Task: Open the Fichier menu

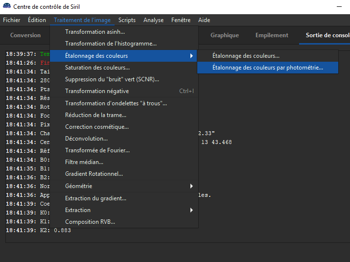Action: [11, 20]
